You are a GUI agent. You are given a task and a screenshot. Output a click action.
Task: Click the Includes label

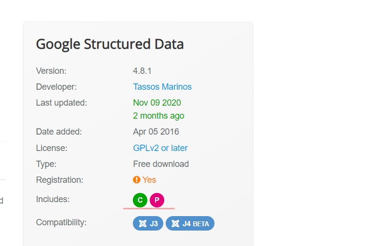coord(53,199)
